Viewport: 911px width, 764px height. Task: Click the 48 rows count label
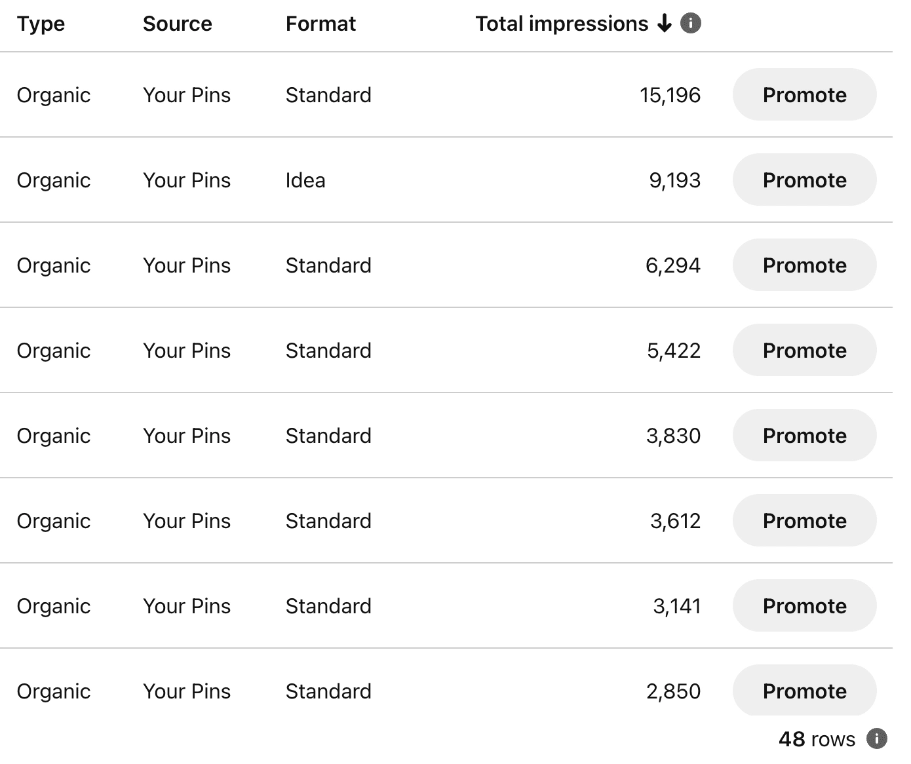[x=817, y=739]
